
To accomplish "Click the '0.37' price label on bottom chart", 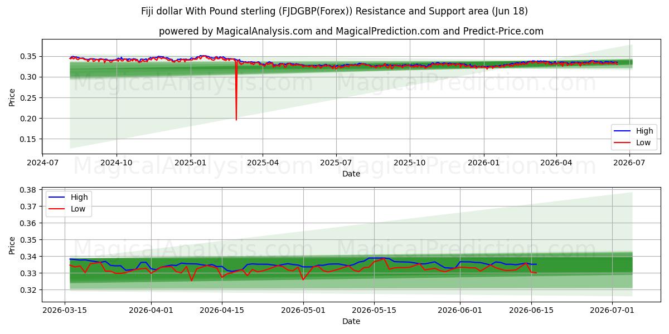I will pyautogui.click(x=29, y=207).
